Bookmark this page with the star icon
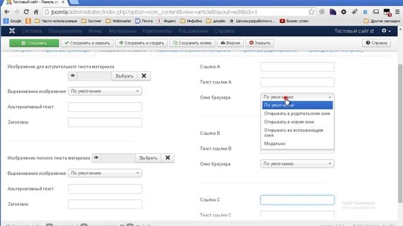The height and width of the screenshot is (226, 403). 311,12
